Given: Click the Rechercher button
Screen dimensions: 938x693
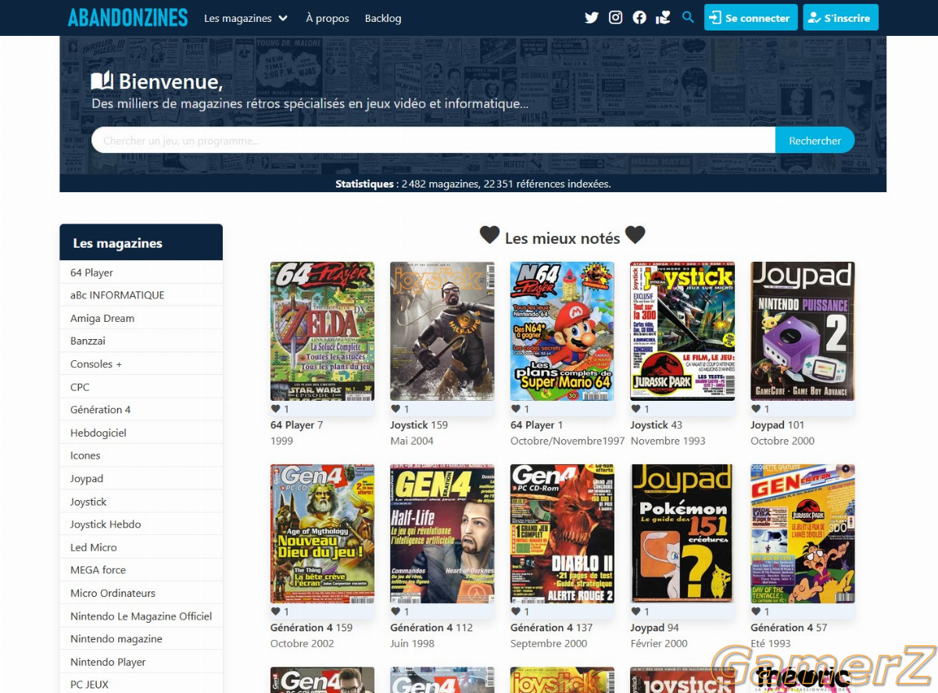Looking at the screenshot, I should click(814, 141).
